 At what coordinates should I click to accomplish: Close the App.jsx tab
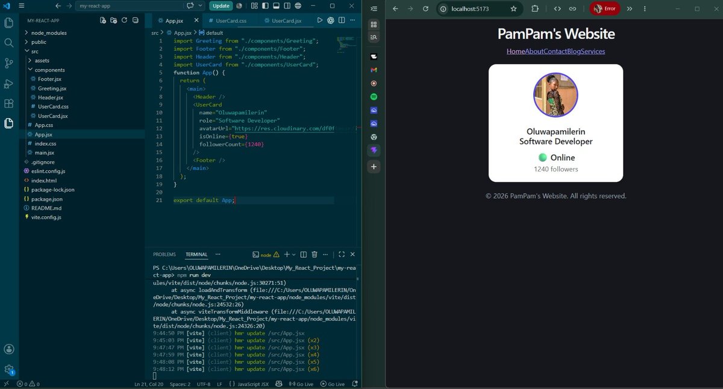pos(195,20)
